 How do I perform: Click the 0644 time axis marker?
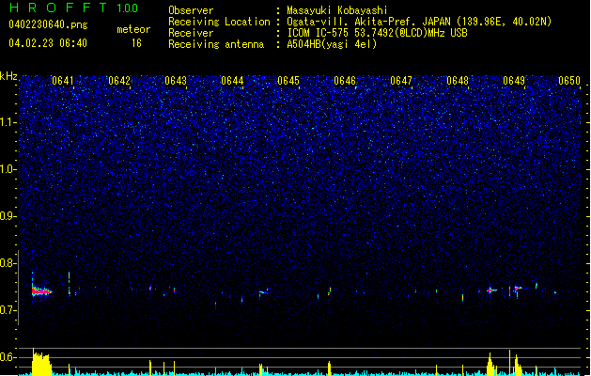coord(232,81)
